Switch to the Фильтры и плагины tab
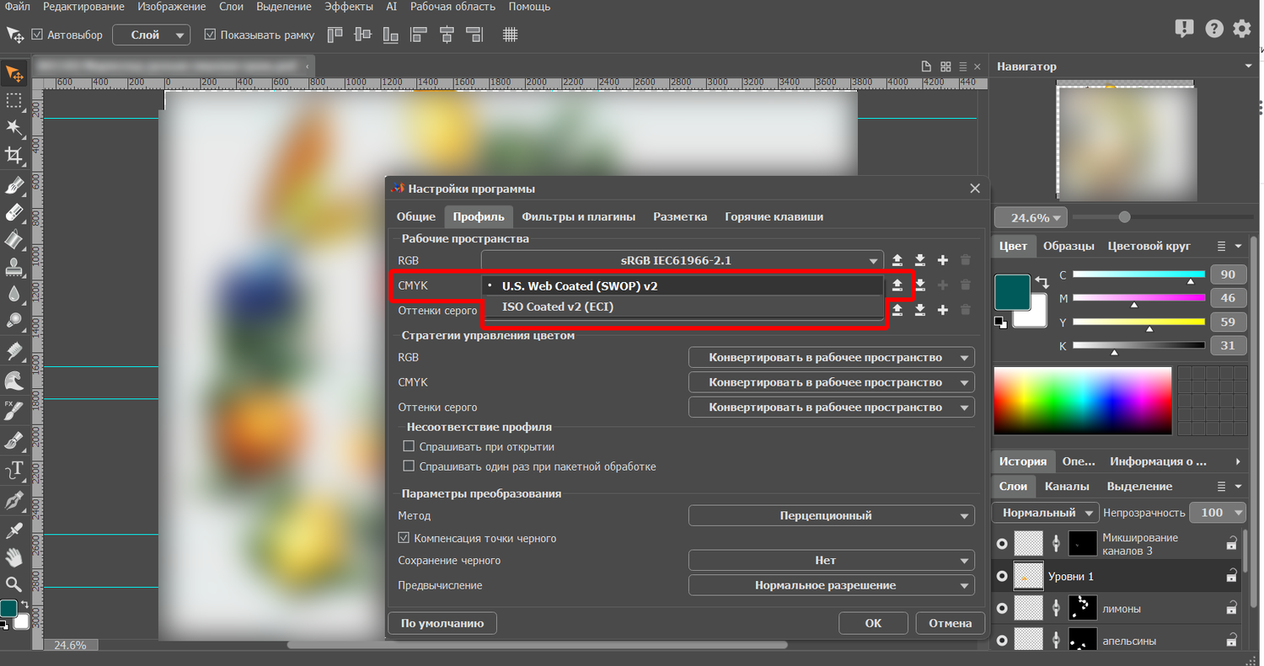 point(578,216)
